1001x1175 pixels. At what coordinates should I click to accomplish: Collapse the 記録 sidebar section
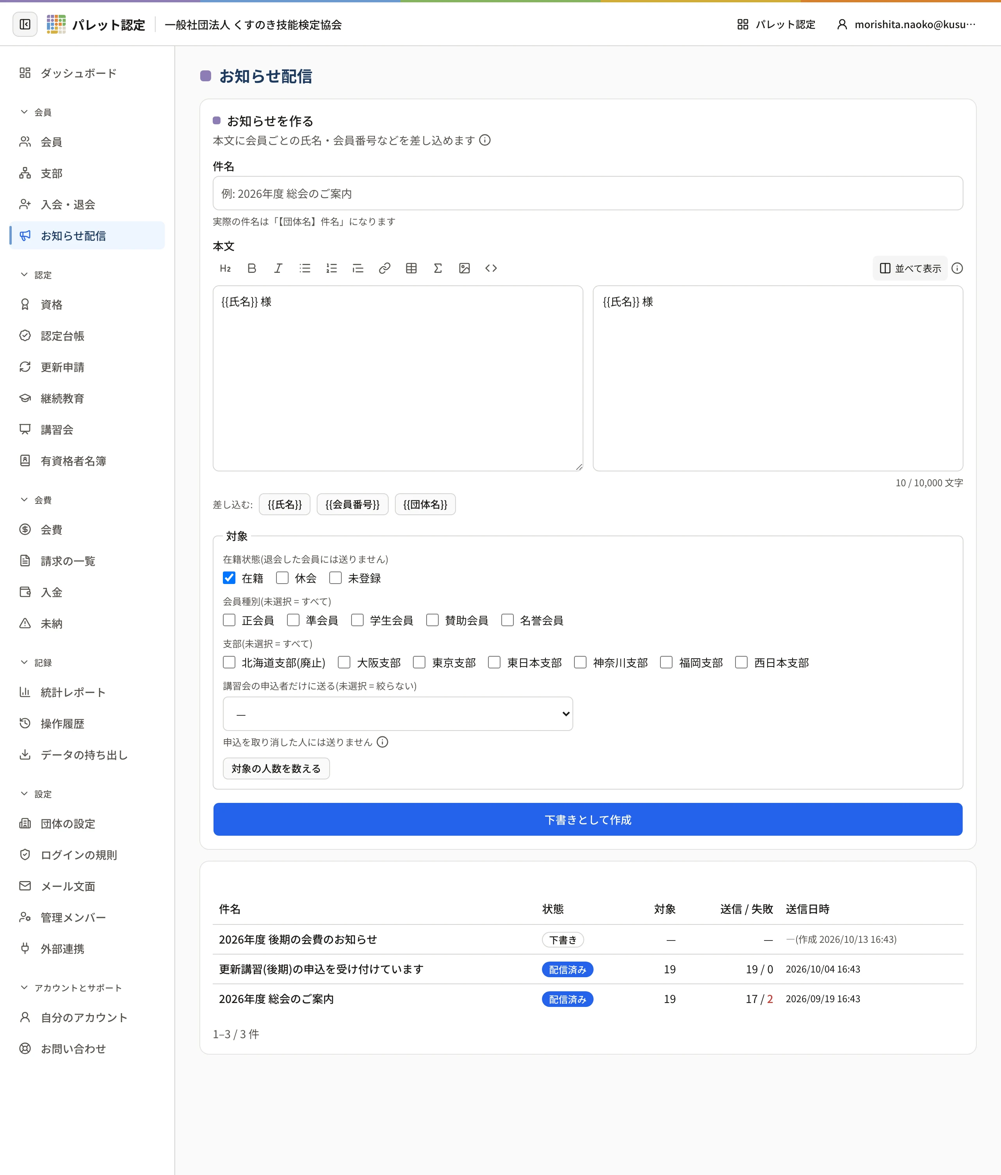point(37,663)
